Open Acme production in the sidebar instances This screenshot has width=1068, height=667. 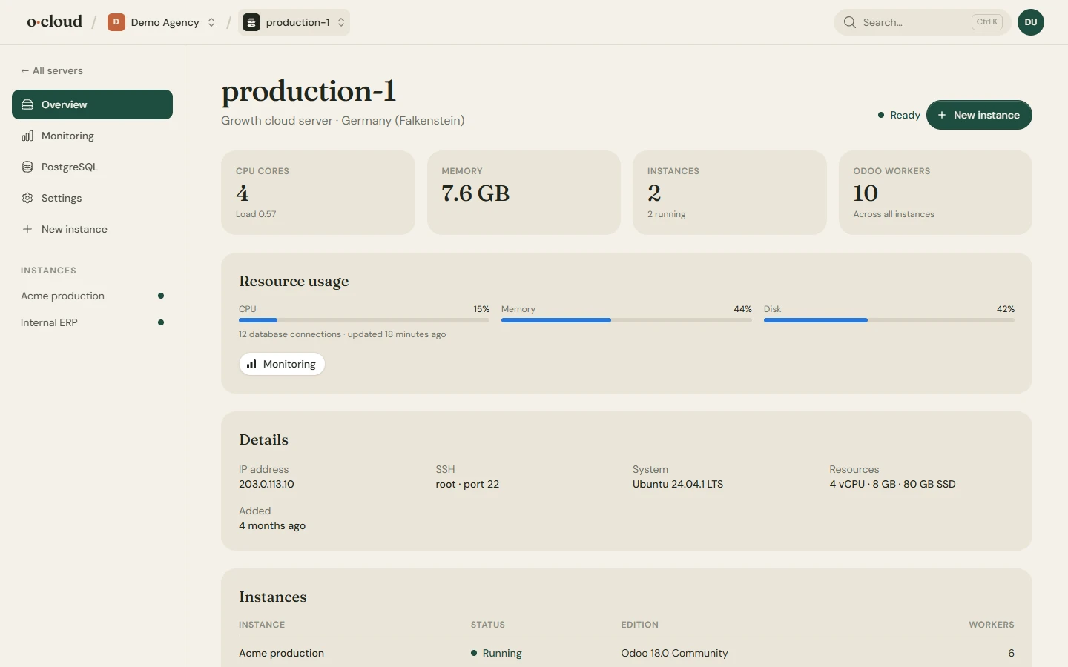tap(92, 296)
